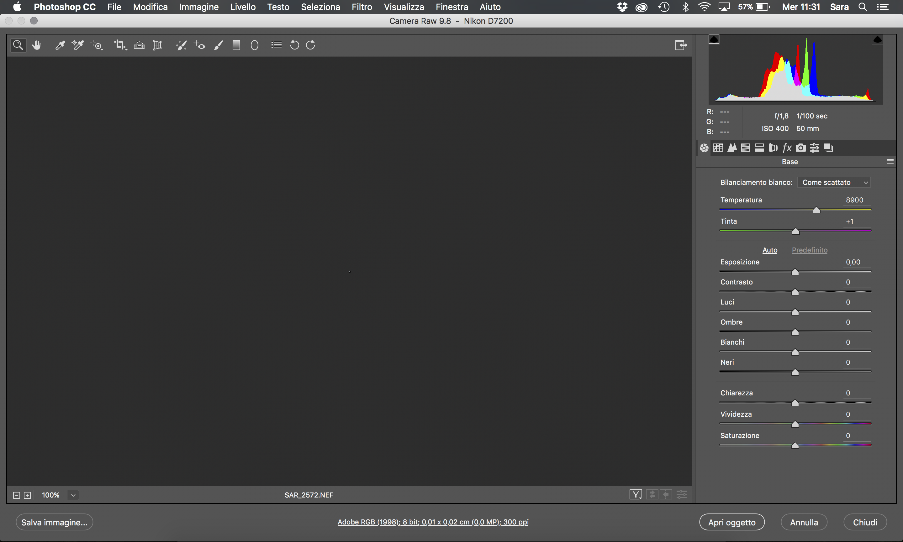Click Predefinito link
This screenshot has width=903, height=542.
810,250
